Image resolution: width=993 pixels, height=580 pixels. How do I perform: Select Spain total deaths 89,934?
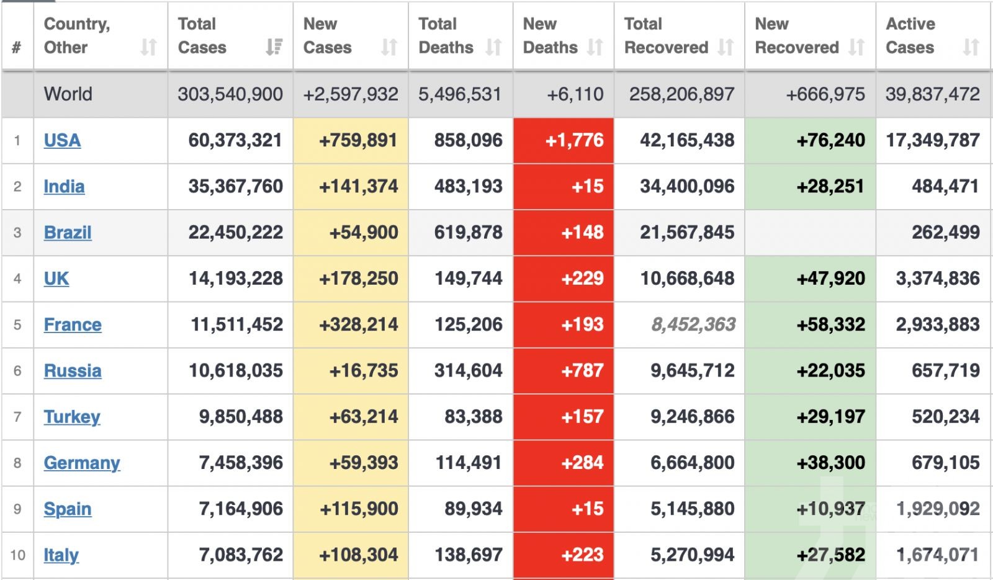point(474,509)
